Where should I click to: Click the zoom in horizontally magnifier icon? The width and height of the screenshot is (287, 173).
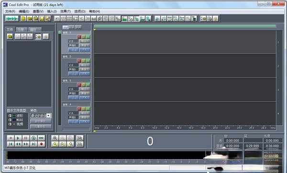coord(55,138)
